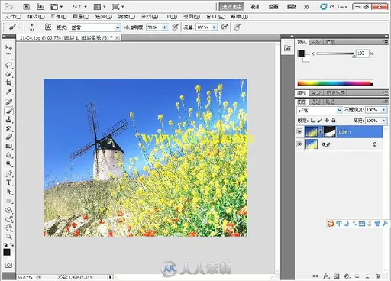Open Arrange Documents dropdown
Viewport: 391px width, 281px height.
pos(99,7)
